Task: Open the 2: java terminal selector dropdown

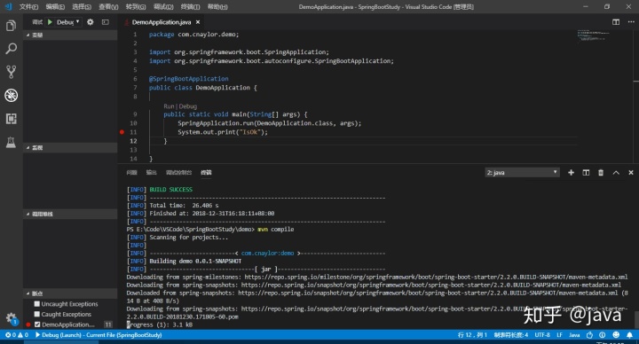Action: [x=522, y=173]
